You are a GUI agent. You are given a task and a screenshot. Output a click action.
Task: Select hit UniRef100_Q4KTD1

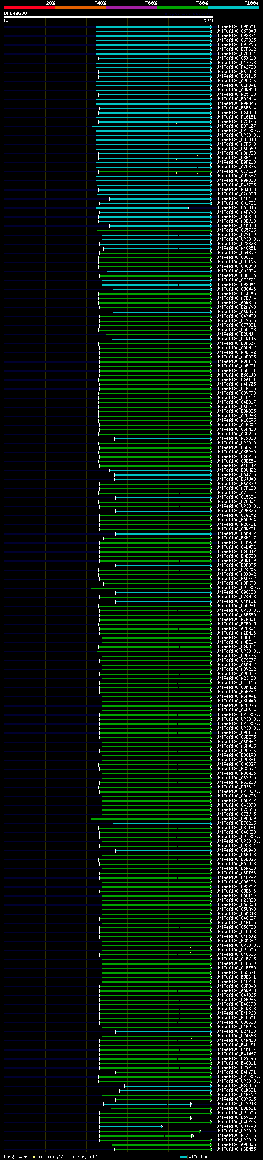[x=236, y=602]
